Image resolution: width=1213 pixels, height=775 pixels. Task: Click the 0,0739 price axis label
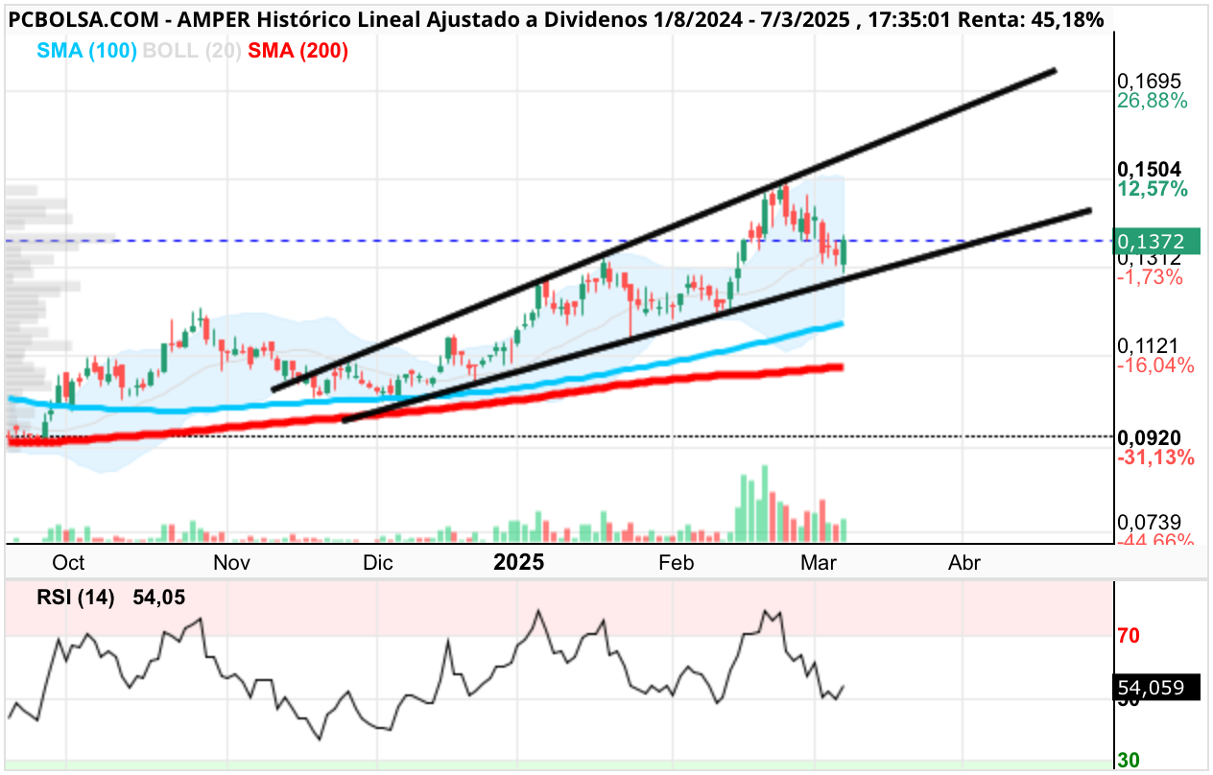tap(1149, 523)
